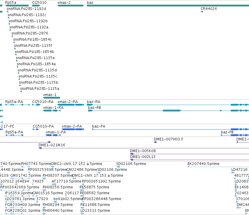
Task: Select the xmas-1-RA transcript label
Action: pos(53,108)
